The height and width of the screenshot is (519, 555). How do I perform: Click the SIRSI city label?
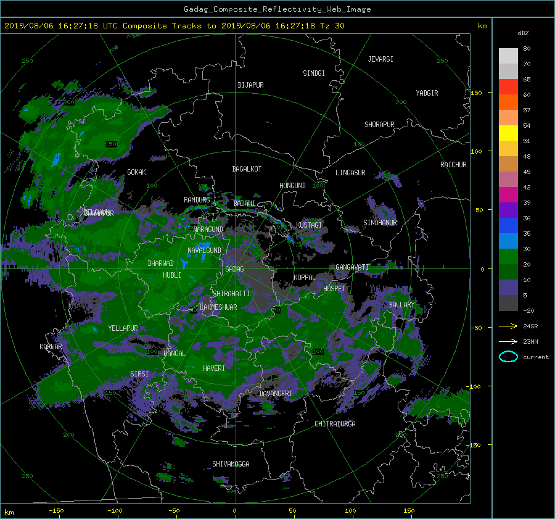pos(139,374)
